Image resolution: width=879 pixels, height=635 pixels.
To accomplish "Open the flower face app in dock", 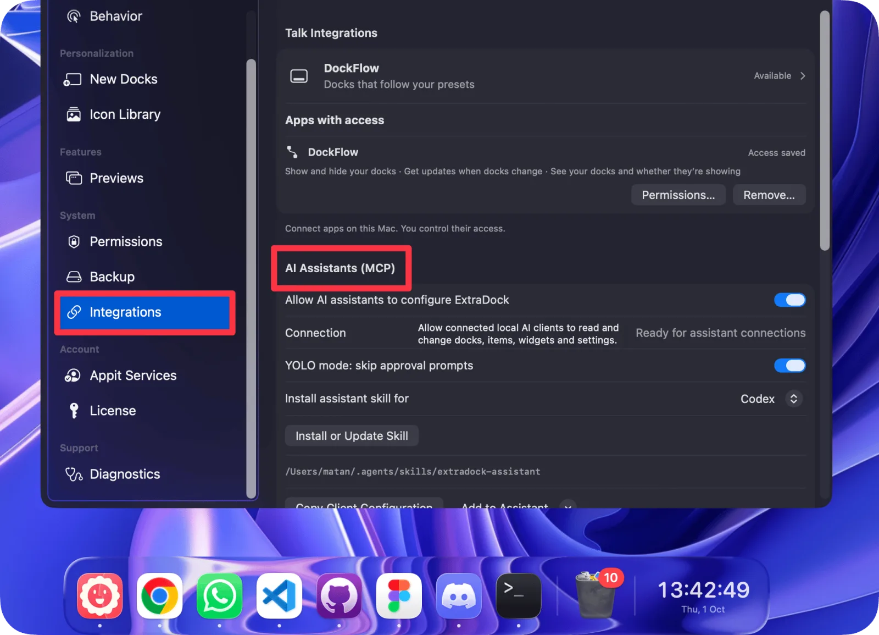I will point(100,596).
